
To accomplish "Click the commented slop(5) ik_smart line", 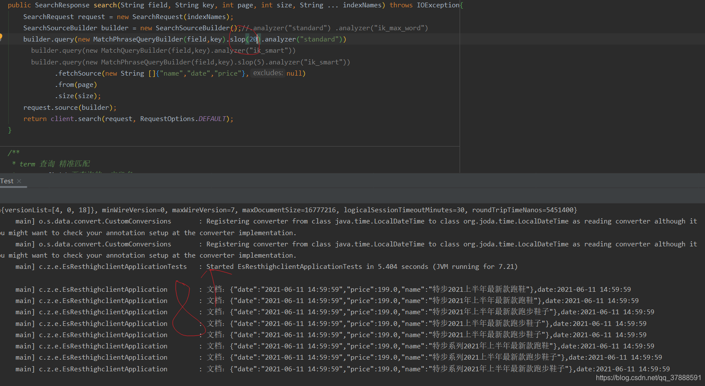I will [x=190, y=62].
